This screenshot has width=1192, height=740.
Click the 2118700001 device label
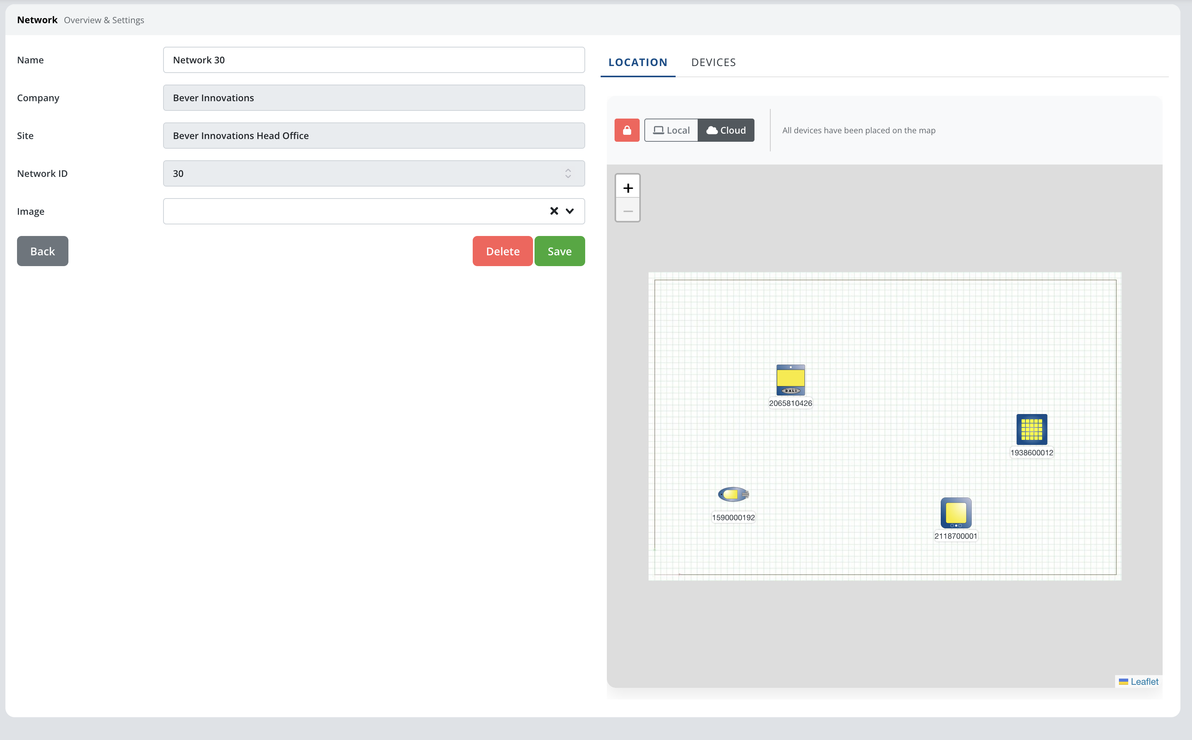point(955,536)
